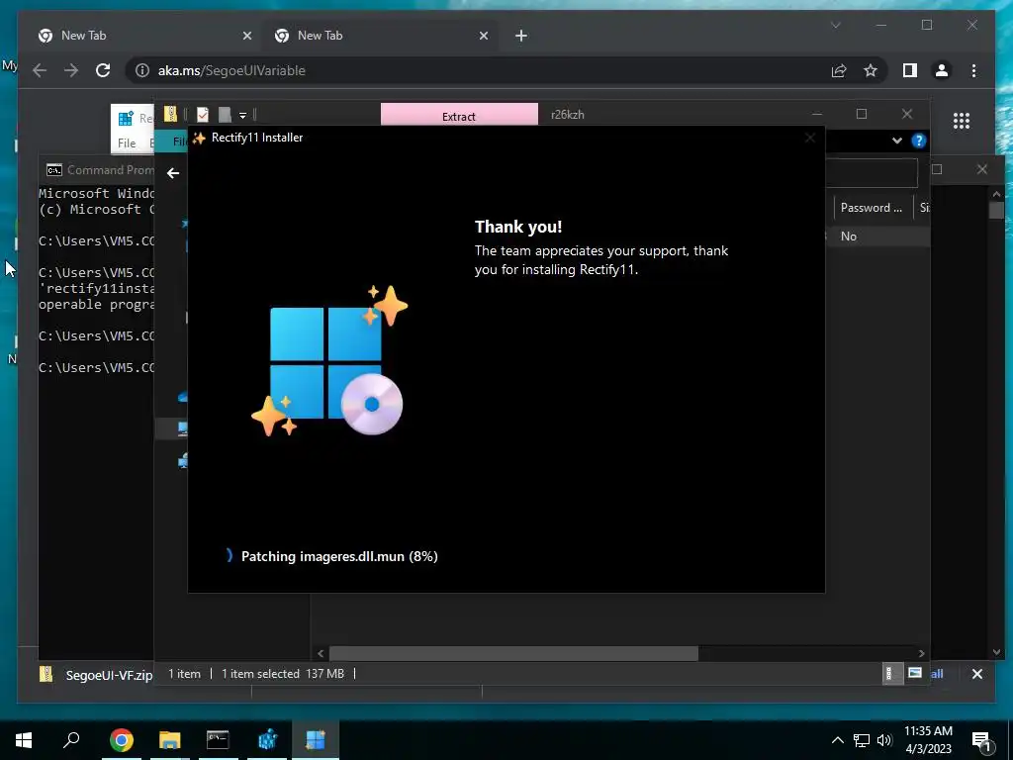
Task: Click the Rectify11 Installer title icon
Action: tap(199, 138)
